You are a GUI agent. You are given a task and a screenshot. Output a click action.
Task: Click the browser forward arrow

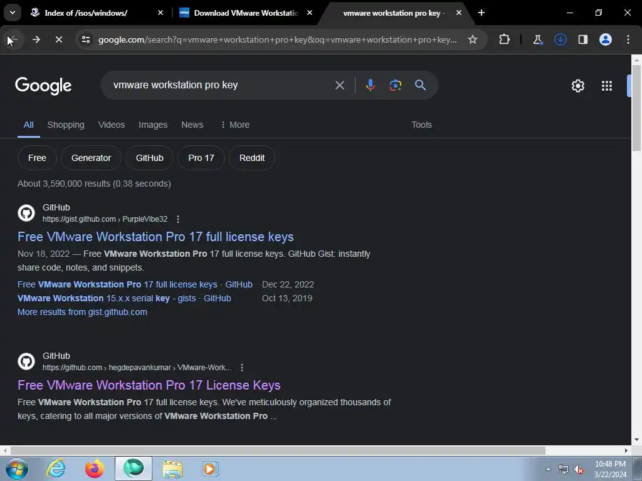coord(36,39)
